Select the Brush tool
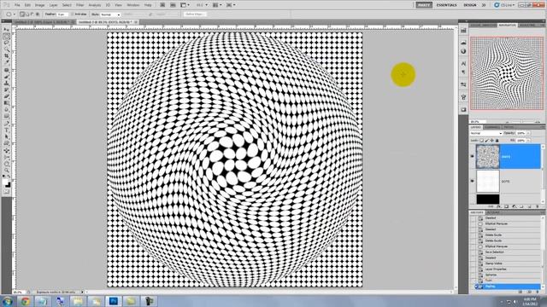The image size is (547, 307). coord(7,77)
